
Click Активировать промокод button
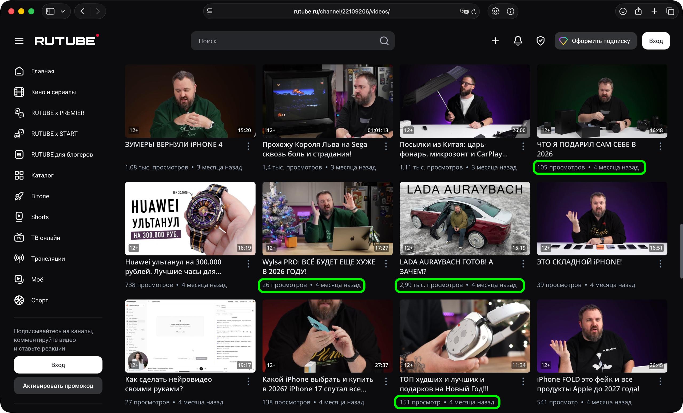pos(58,386)
